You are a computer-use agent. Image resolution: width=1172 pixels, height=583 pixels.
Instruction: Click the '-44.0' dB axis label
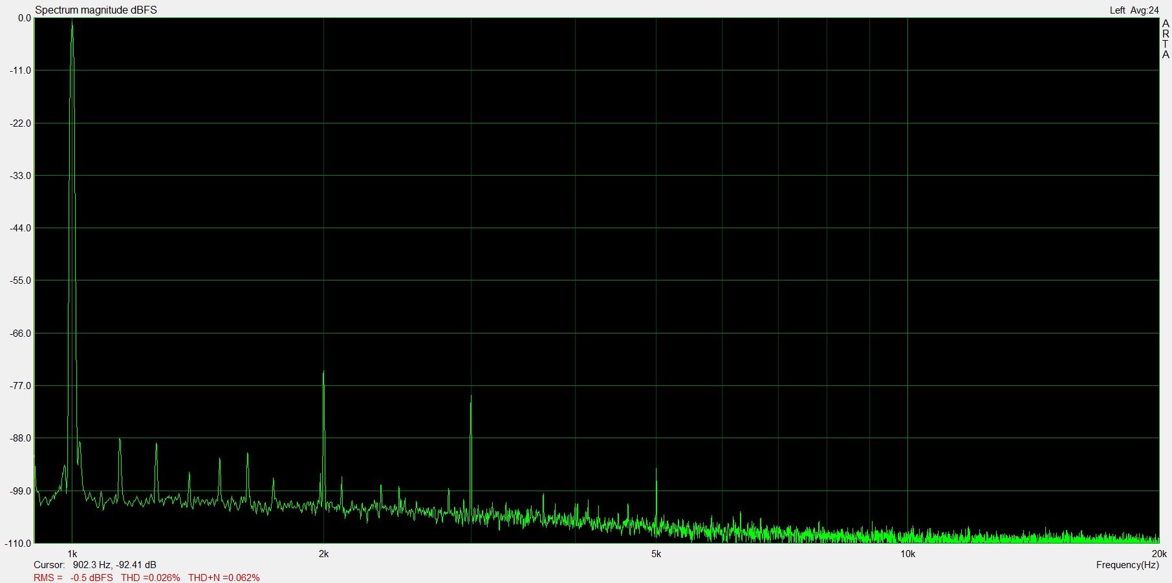tap(21, 228)
